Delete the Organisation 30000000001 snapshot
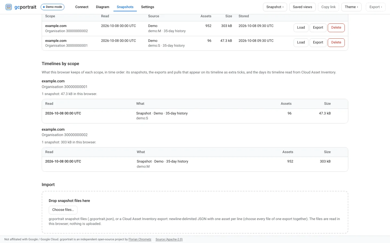Screen dimensions: 390x243 (336, 42)
